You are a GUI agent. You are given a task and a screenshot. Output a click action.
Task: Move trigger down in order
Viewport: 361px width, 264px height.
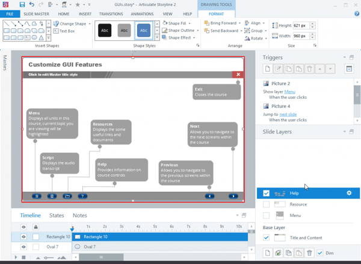coord(330,69)
